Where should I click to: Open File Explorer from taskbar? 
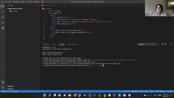70,95
